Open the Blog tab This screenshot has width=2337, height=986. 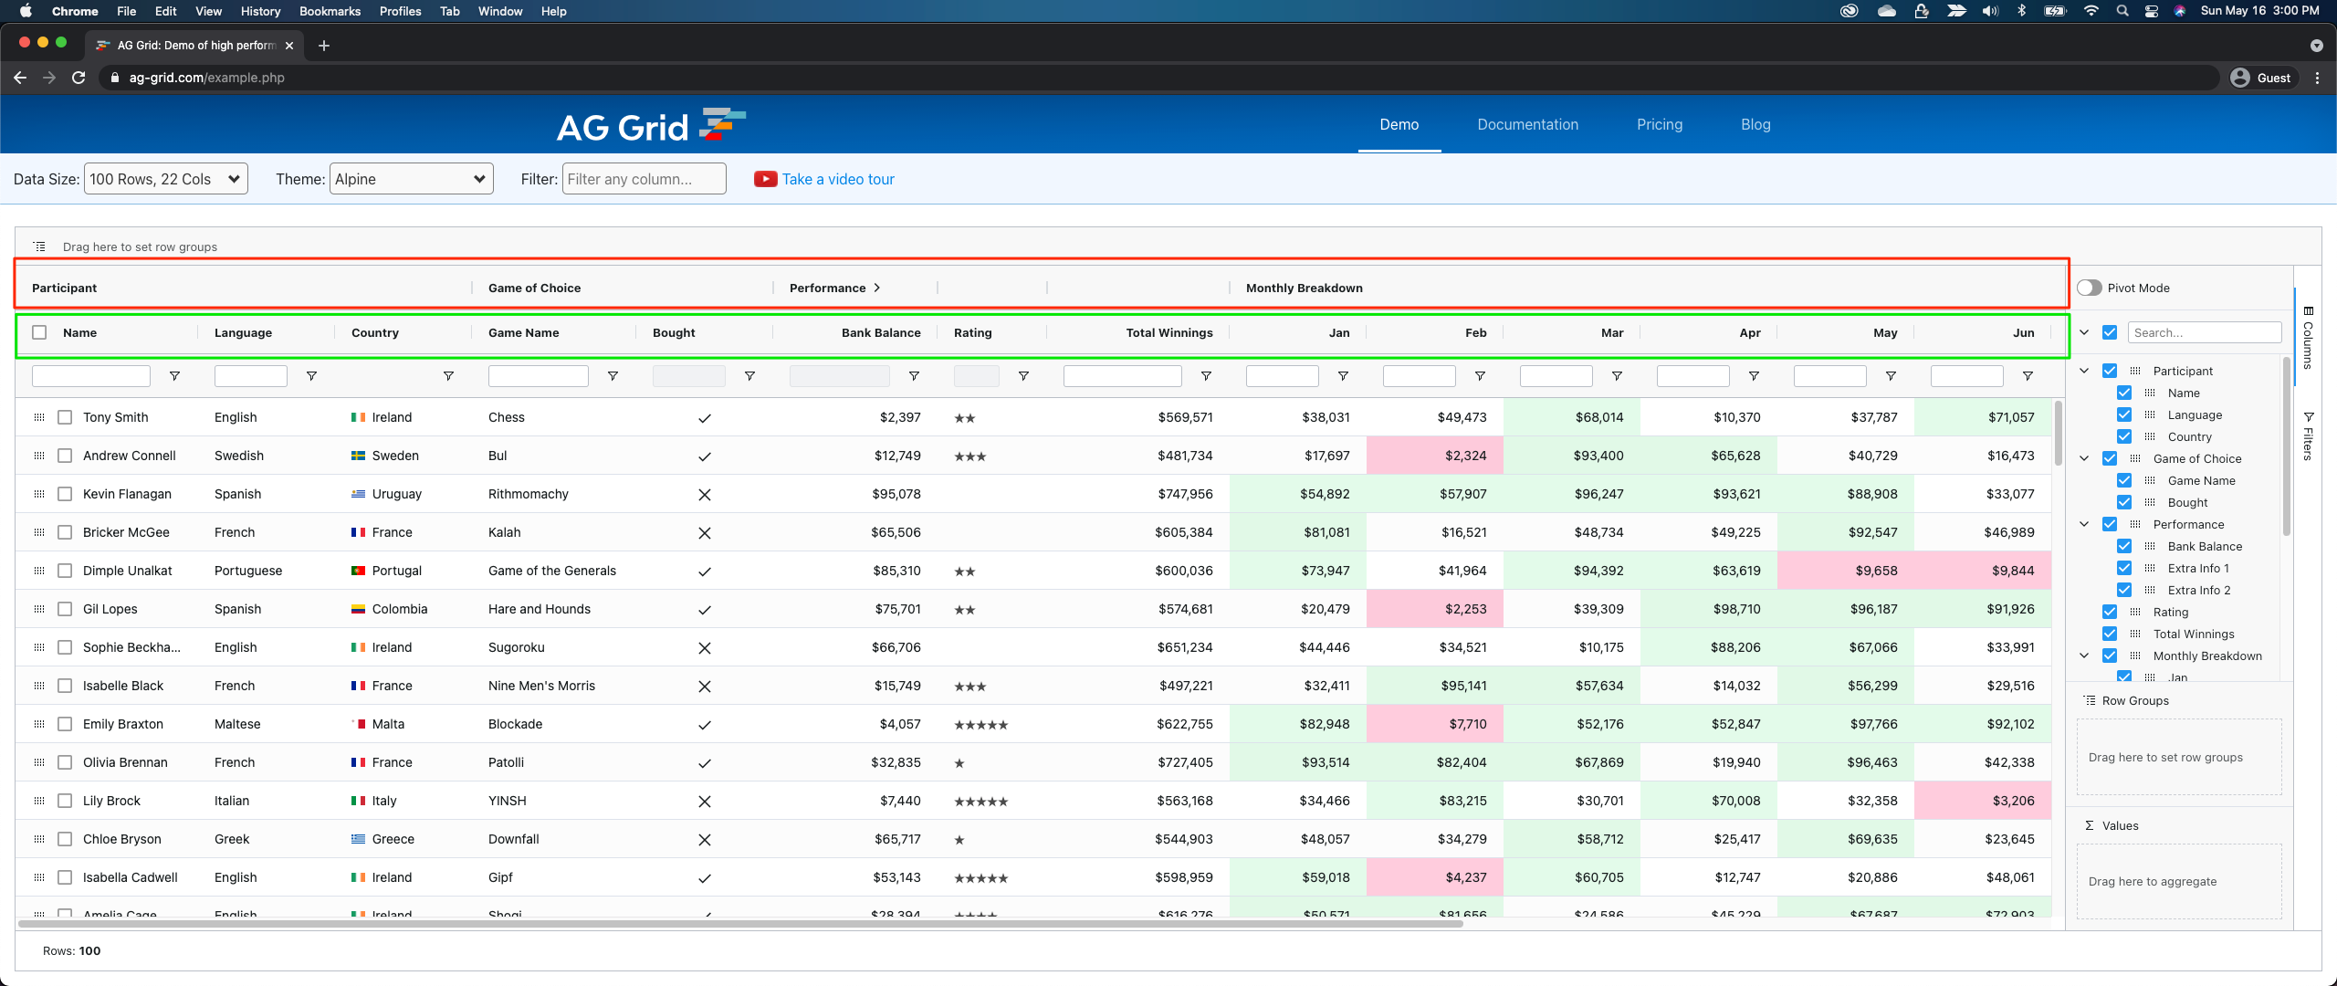1755,125
